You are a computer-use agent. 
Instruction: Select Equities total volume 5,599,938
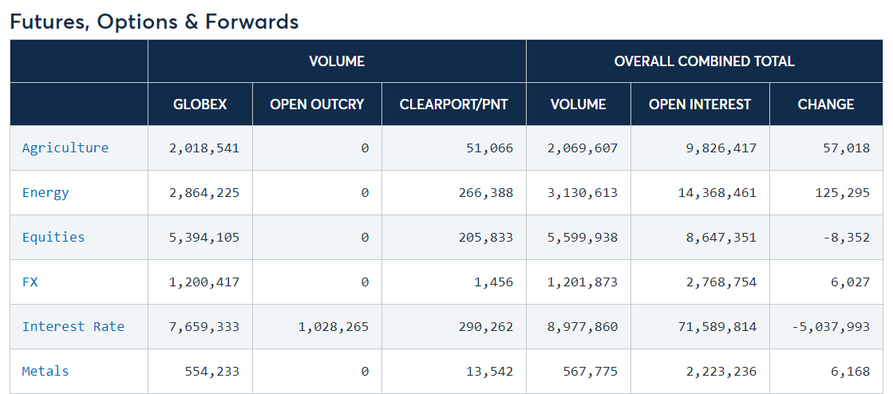click(582, 237)
